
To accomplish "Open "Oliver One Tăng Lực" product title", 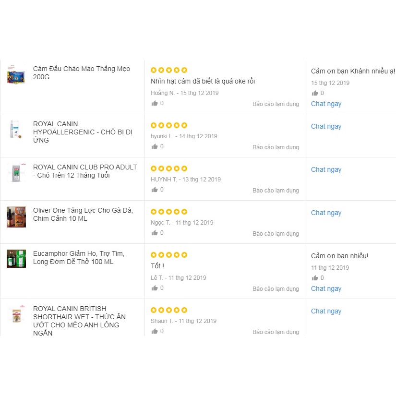I will (83, 215).
